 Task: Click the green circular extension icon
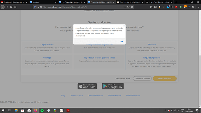181,7
